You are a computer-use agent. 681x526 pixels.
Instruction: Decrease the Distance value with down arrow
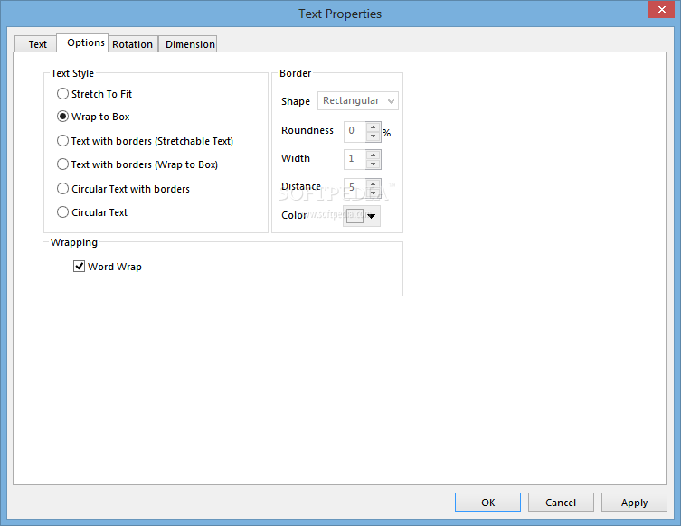coord(374,193)
